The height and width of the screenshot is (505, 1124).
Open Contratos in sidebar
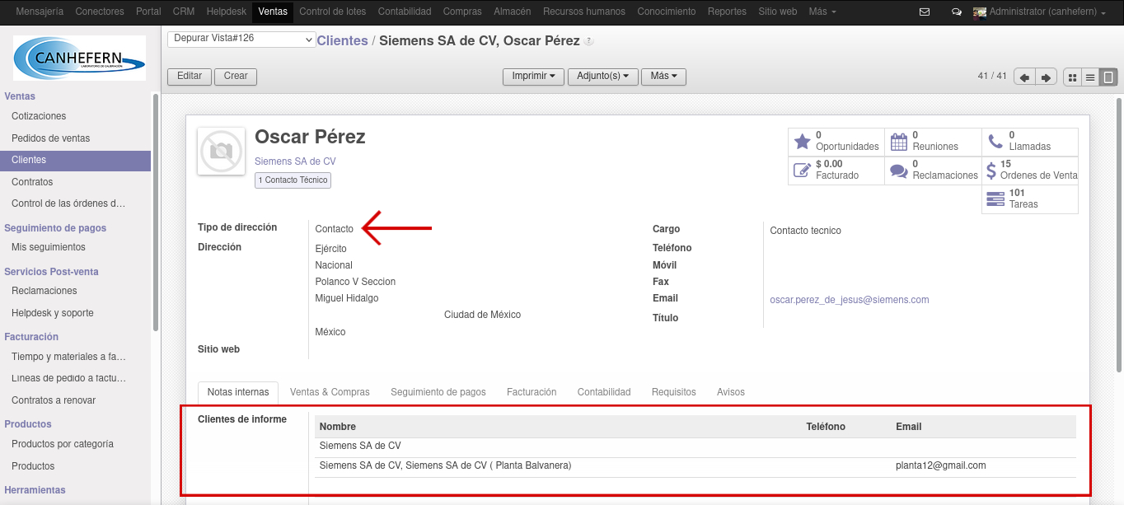32,182
